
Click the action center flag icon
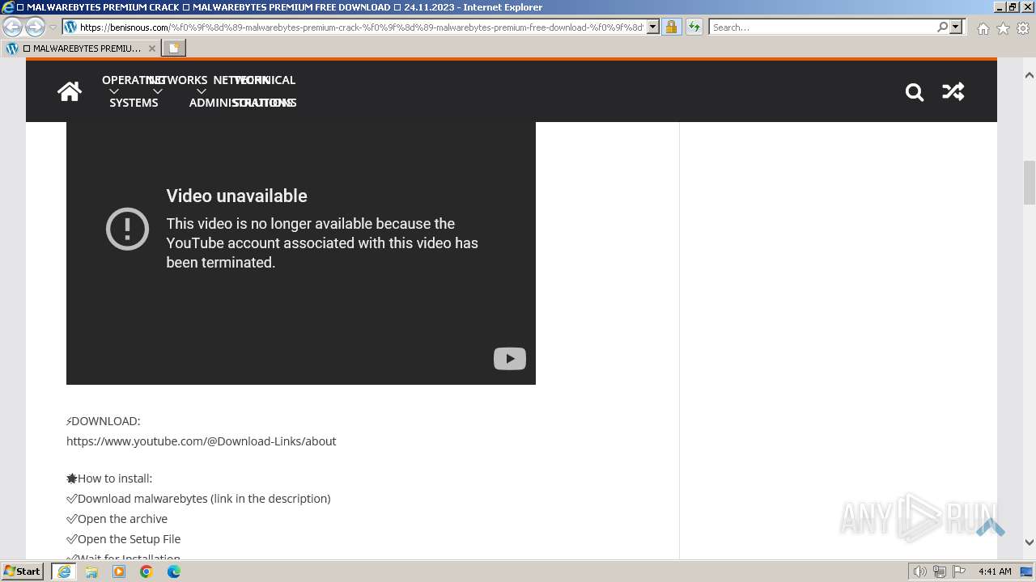(959, 571)
